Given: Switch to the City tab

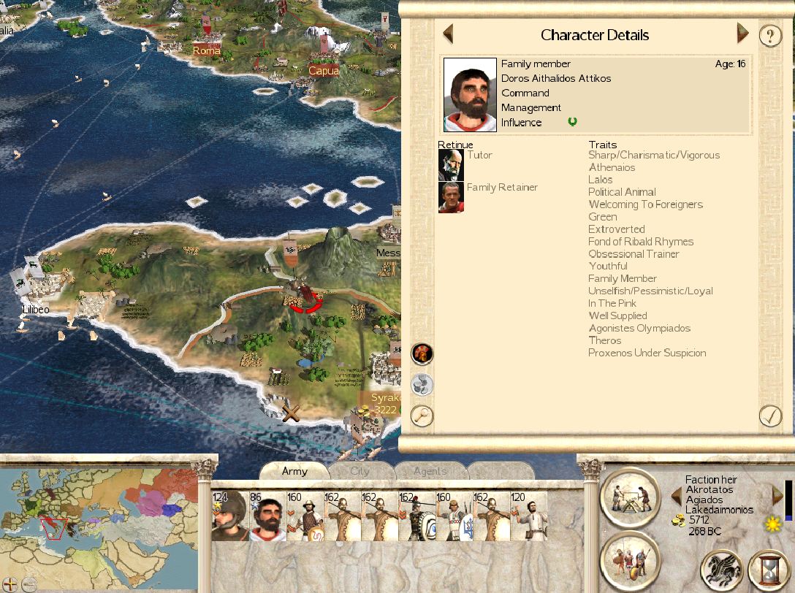Looking at the screenshot, I should click(360, 471).
